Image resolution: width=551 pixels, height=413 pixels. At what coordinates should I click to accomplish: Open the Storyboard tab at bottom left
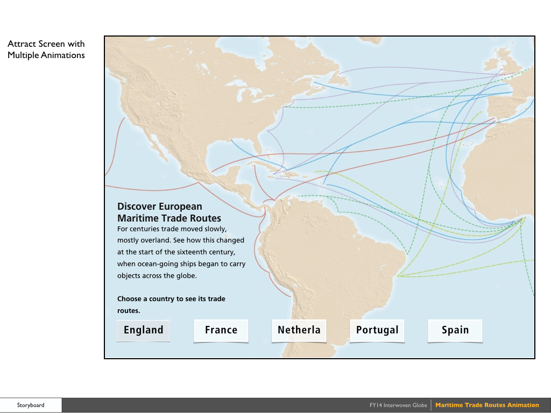click(30, 405)
